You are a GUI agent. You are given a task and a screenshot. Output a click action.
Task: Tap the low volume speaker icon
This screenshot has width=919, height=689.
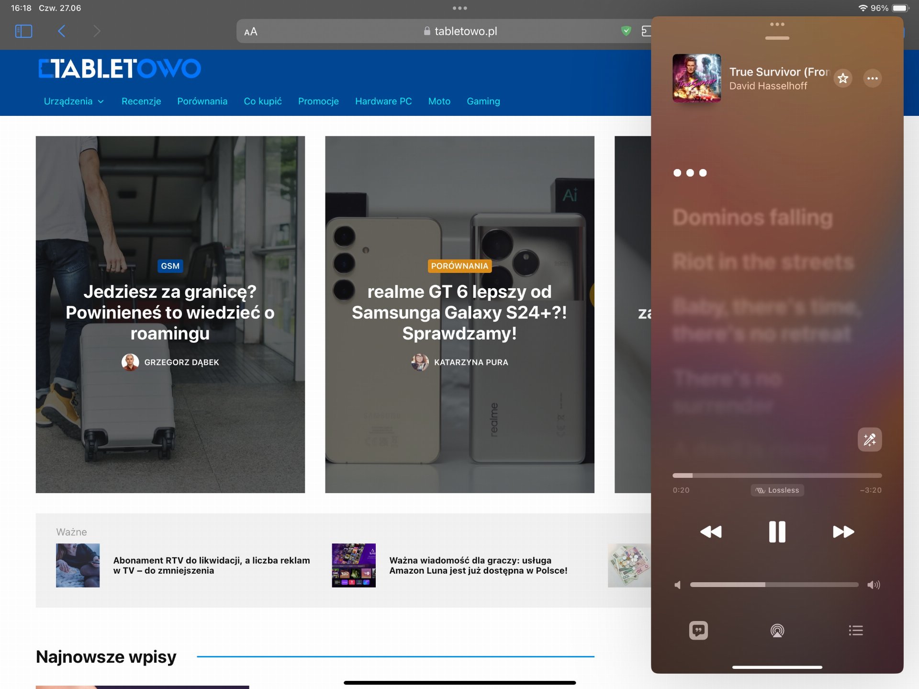pyautogui.click(x=677, y=585)
